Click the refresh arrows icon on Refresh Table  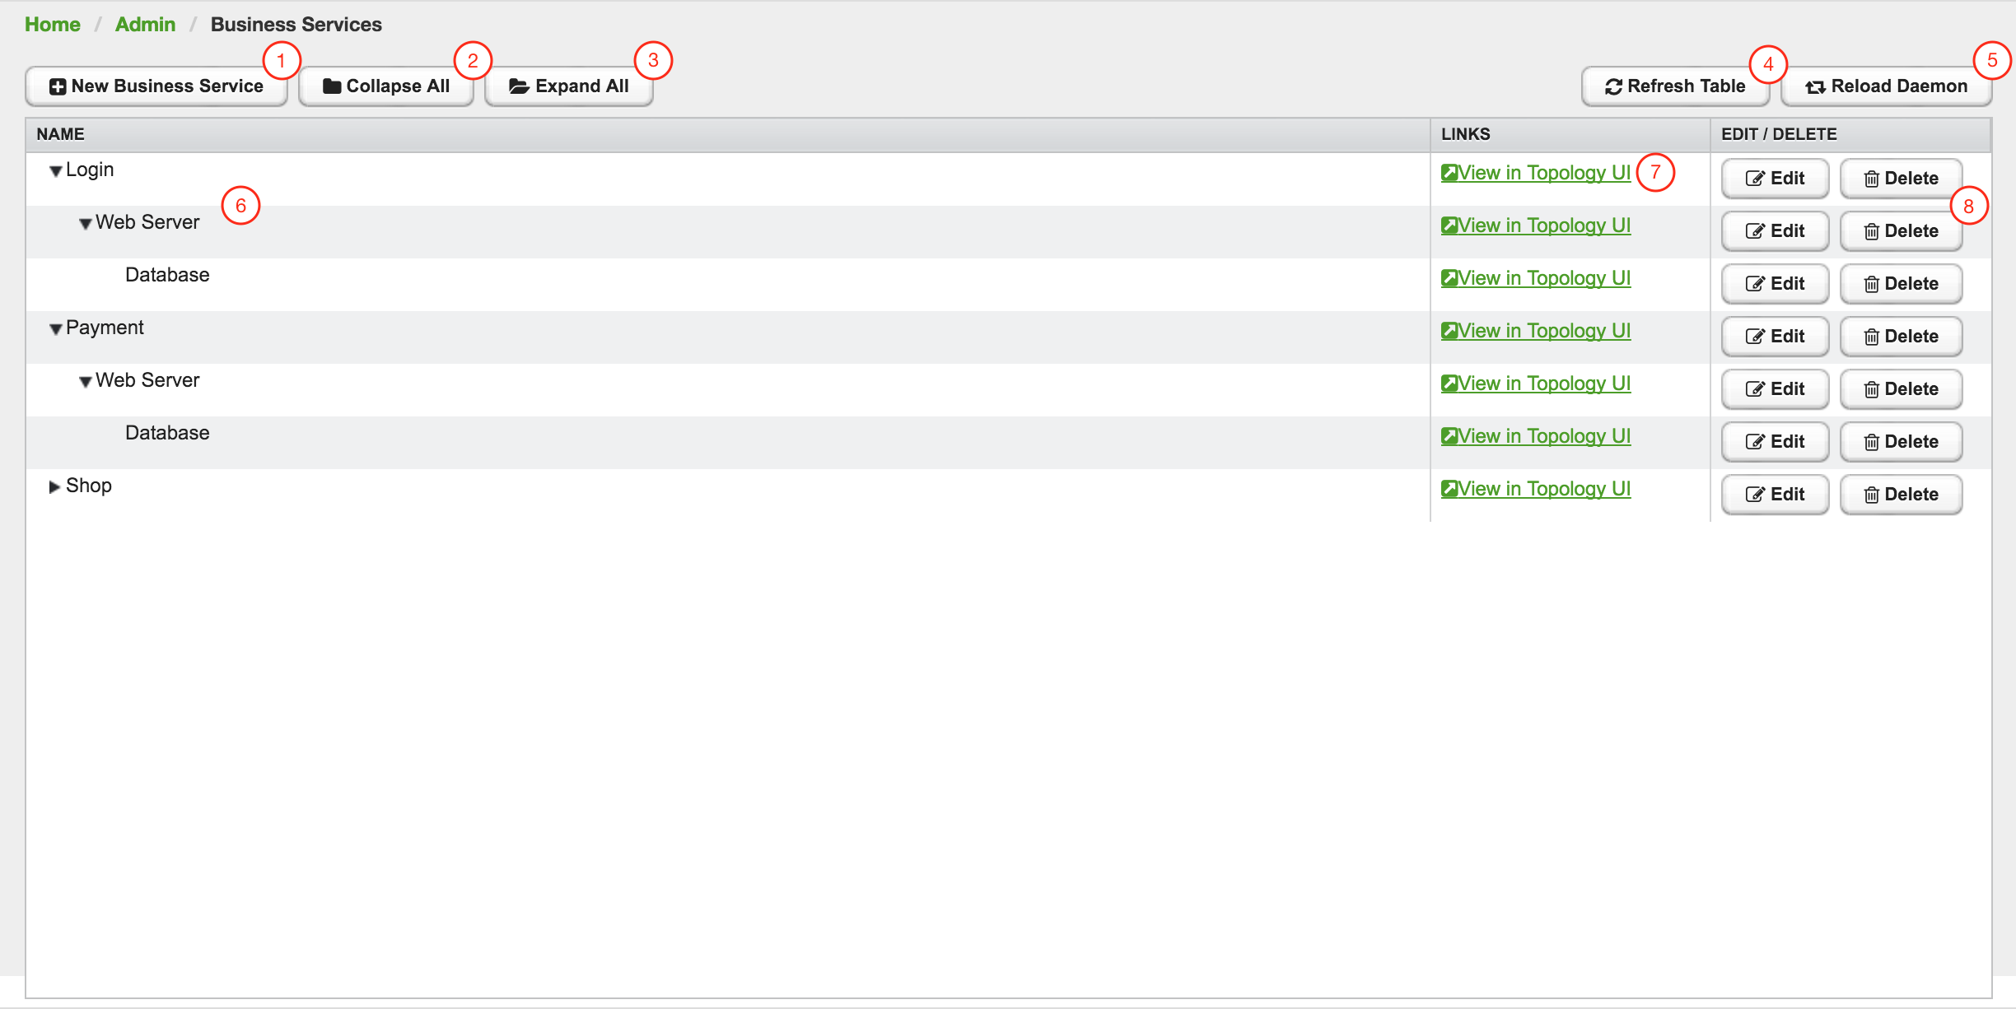(1613, 86)
